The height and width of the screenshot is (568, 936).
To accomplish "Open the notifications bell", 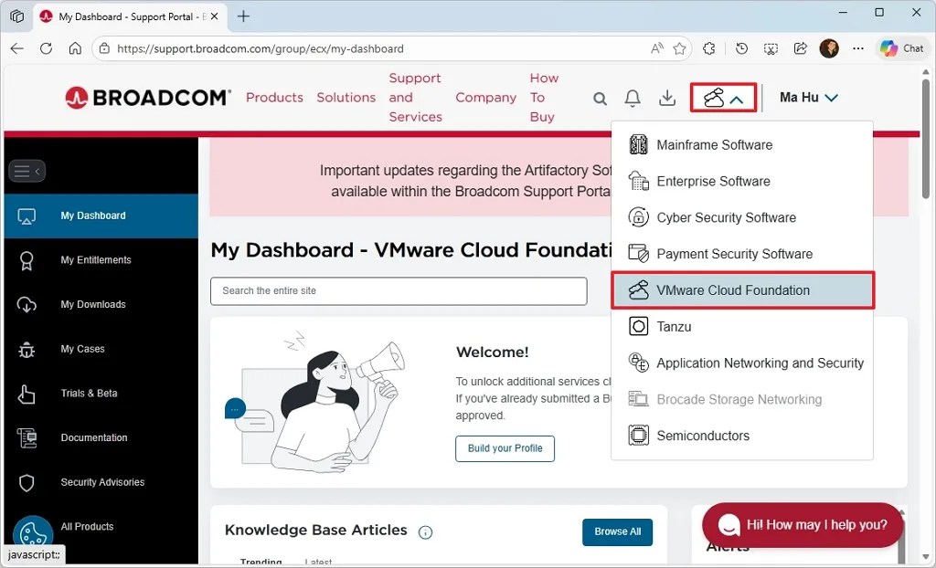I will coord(633,98).
